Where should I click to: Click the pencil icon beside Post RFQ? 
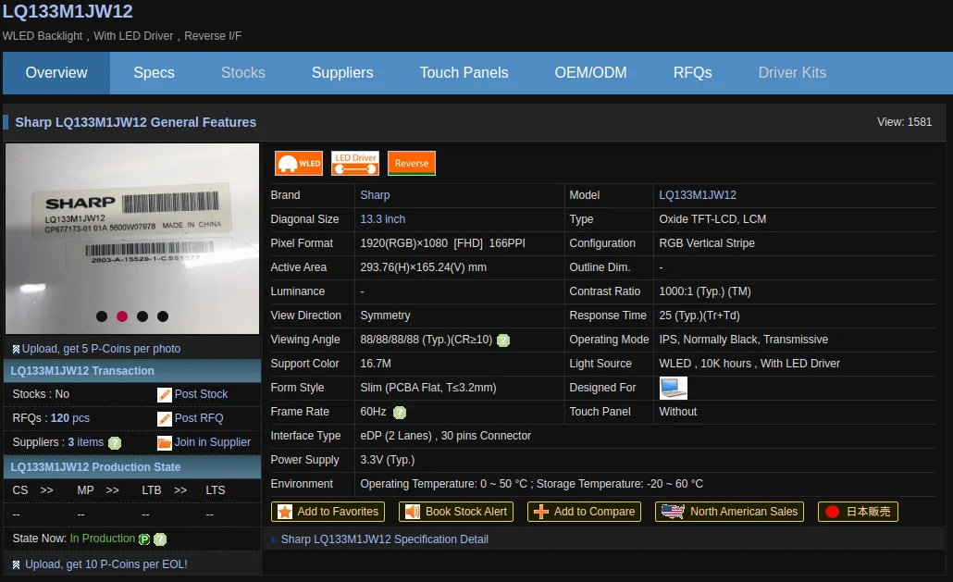pyautogui.click(x=164, y=418)
